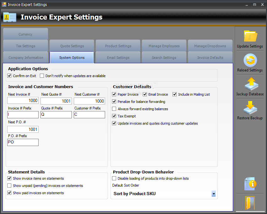This screenshot has height=214, width=267.
Task: Go to the Manage Employees tab
Action: pyautogui.click(x=164, y=46)
